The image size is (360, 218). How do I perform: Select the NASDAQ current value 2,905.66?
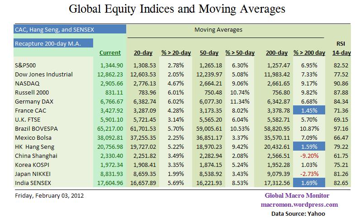pyautogui.click(x=110, y=83)
